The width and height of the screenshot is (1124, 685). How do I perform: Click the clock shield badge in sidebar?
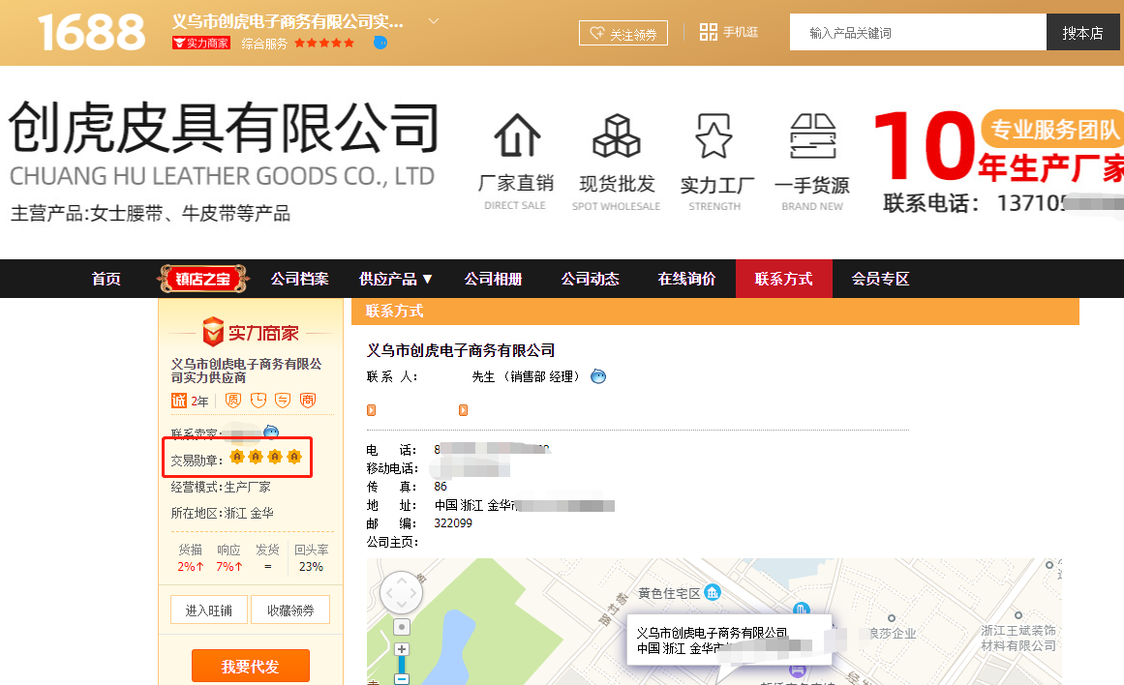pos(258,400)
